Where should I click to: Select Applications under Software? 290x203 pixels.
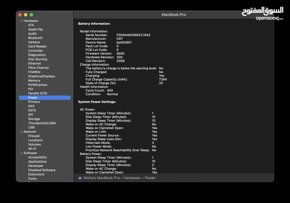click(37, 162)
